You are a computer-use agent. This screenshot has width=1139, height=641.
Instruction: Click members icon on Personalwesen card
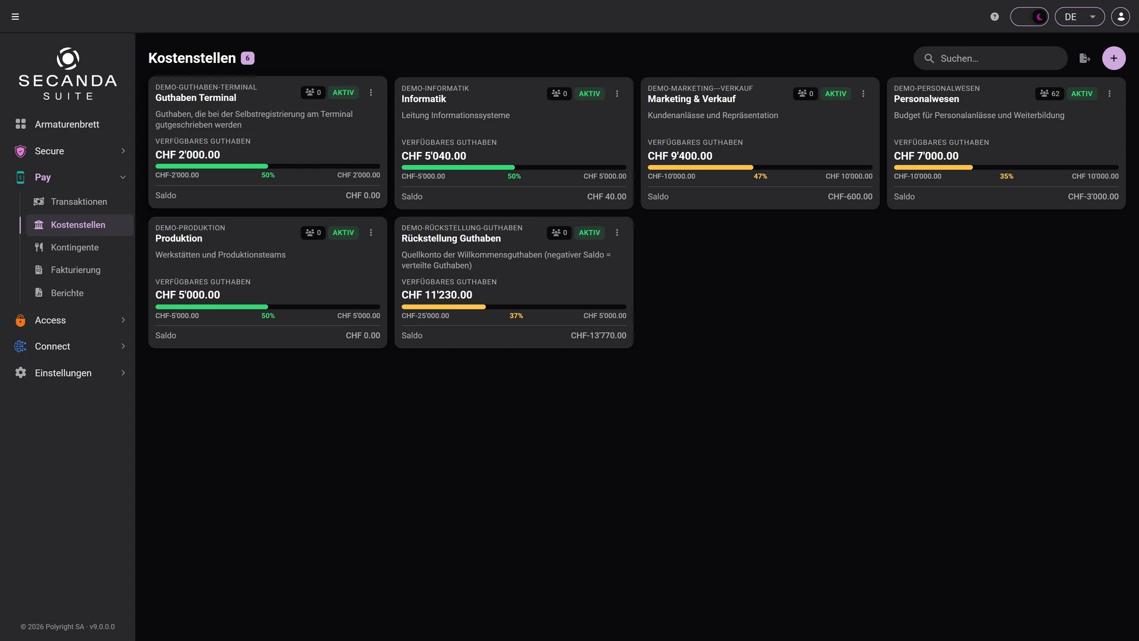click(1049, 94)
